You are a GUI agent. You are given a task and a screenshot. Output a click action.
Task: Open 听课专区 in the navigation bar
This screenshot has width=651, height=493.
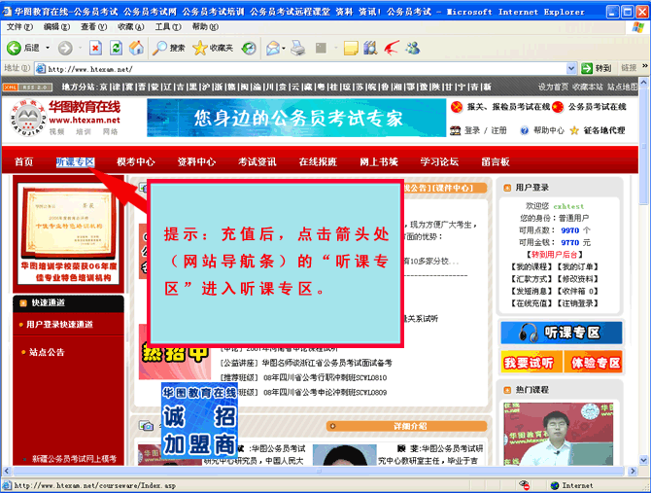pos(75,162)
